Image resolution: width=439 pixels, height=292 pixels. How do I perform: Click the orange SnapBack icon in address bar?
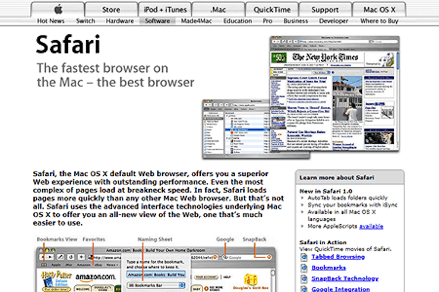[215, 257]
